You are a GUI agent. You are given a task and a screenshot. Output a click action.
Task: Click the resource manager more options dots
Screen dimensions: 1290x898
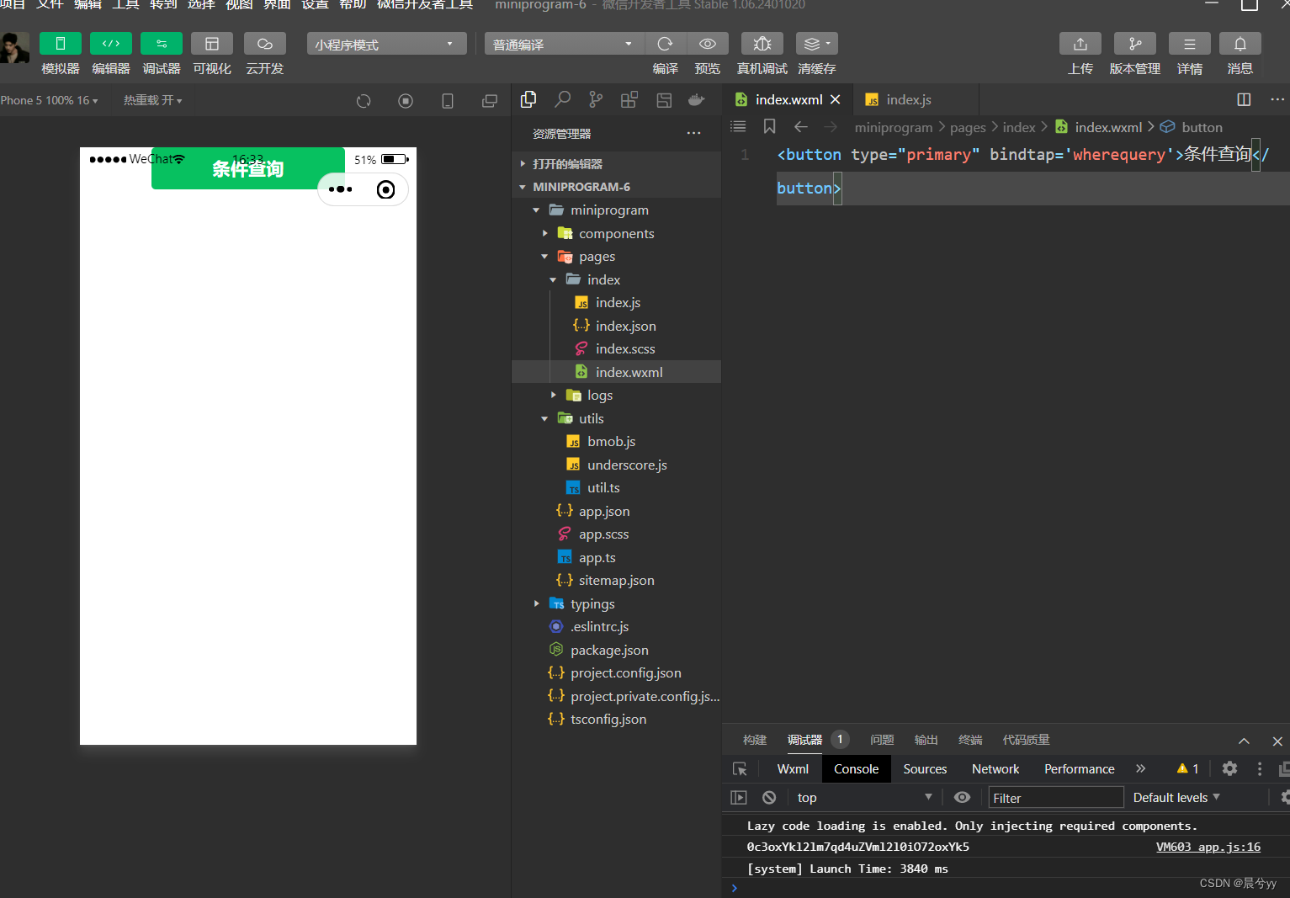click(693, 133)
